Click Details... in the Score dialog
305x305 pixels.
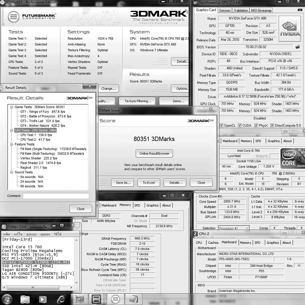tap(175, 183)
